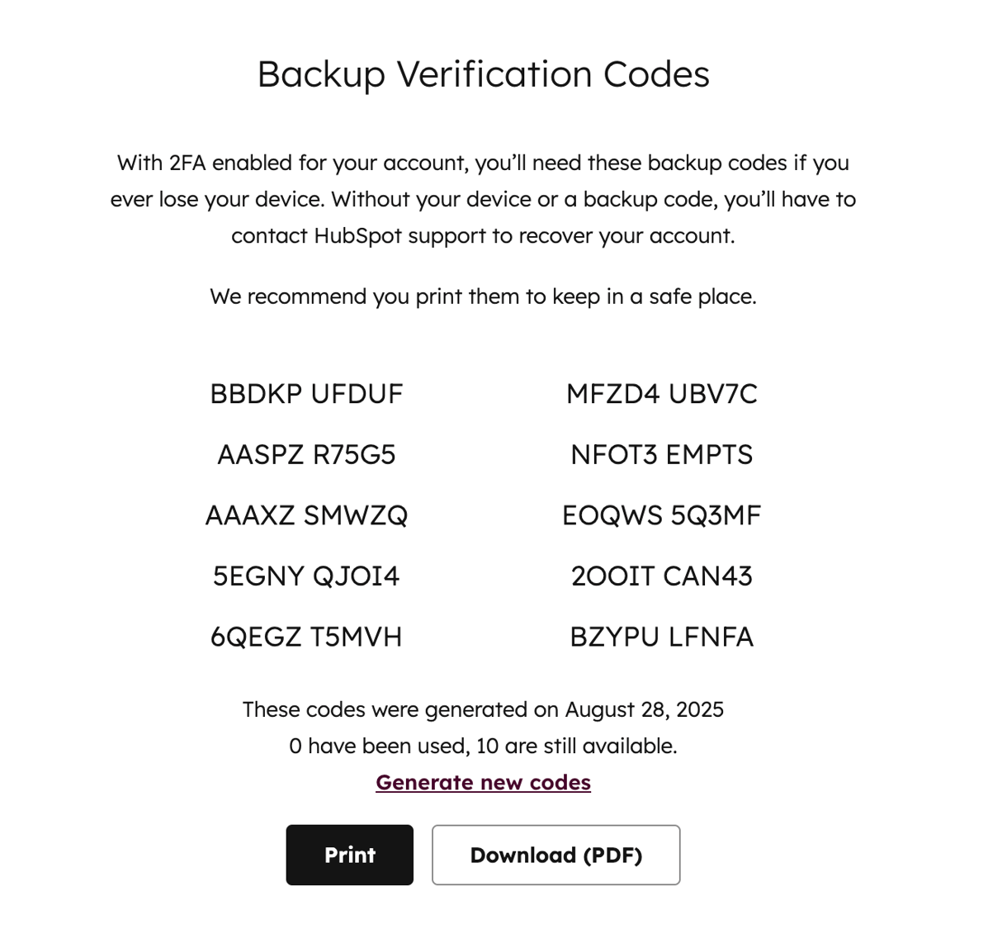Select the backup code MFZD4 UBV7C
988x934 pixels.
[x=661, y=394]
